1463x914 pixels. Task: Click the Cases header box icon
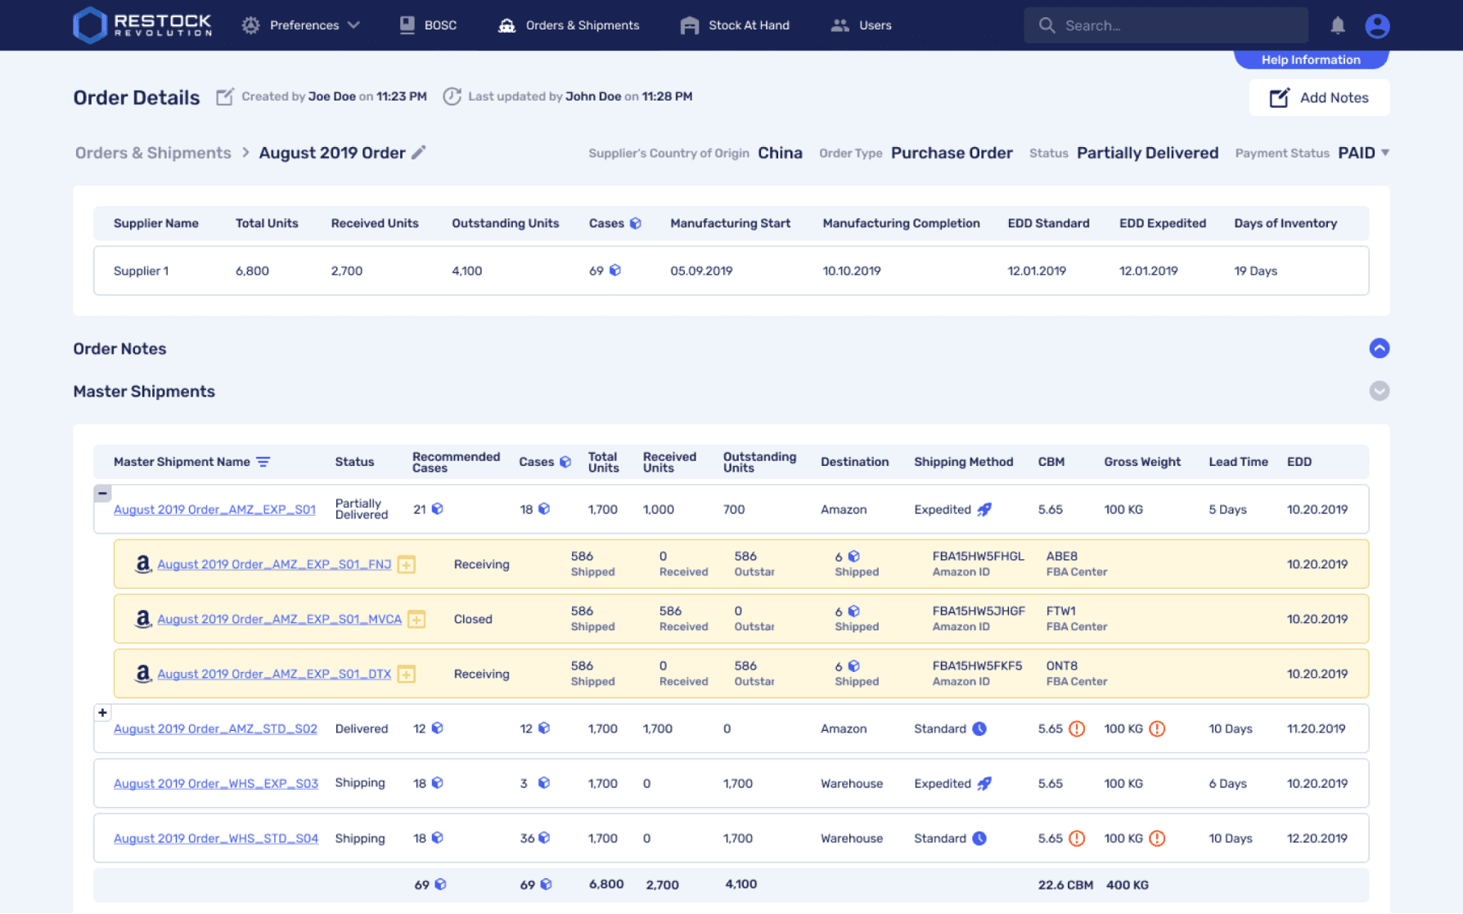click(x=635, y=224)
